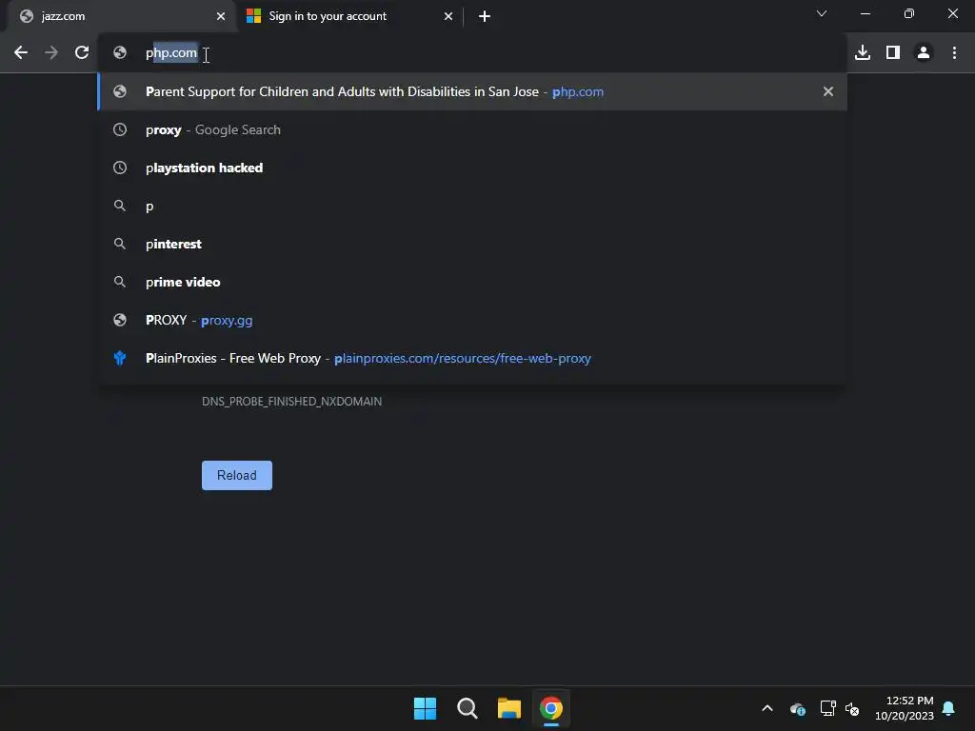Select the playstation hacked history suggestion
This screenshot has width=975, height=731.
pos(472,168)
